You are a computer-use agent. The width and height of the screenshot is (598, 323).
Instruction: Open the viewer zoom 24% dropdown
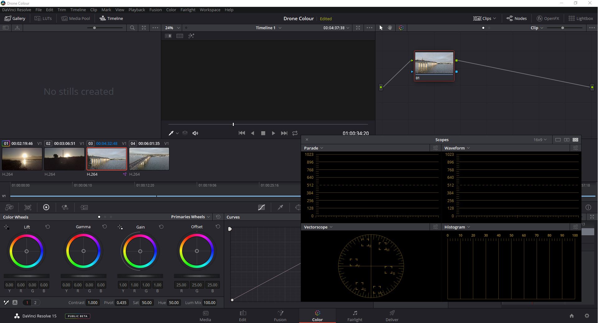[x=172, y=28]
